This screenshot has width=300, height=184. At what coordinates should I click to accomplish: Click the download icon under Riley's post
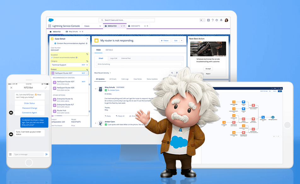point(130,116)
